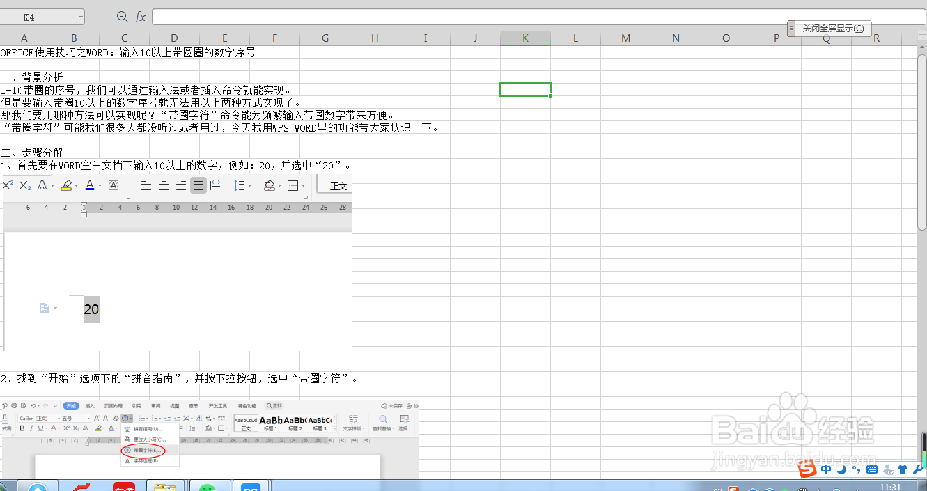
Task: Click the heading '一、背景分析'
Action: click(x=32, y=77)
